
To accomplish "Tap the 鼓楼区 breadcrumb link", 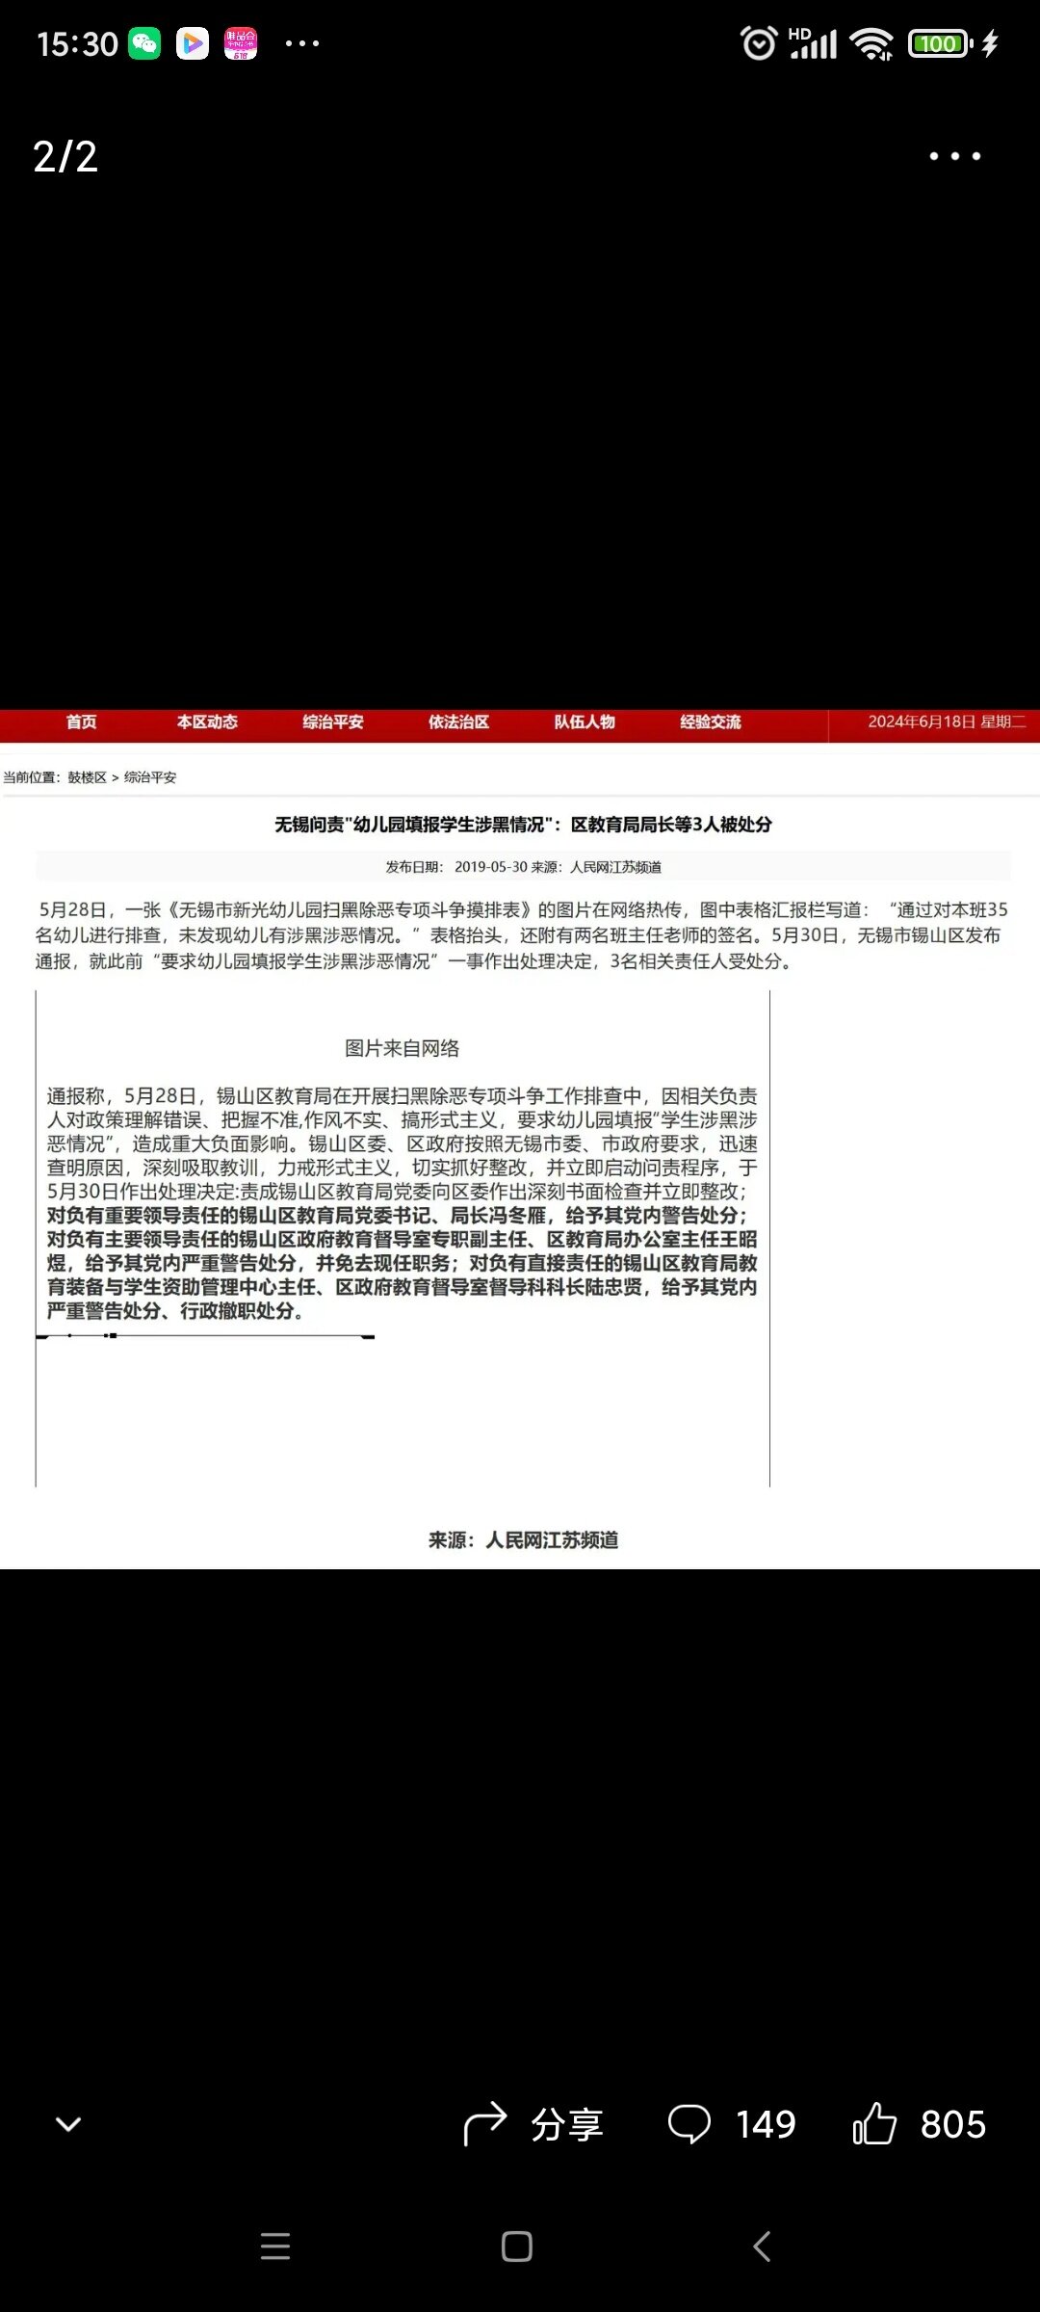I will tap(87, 777).
